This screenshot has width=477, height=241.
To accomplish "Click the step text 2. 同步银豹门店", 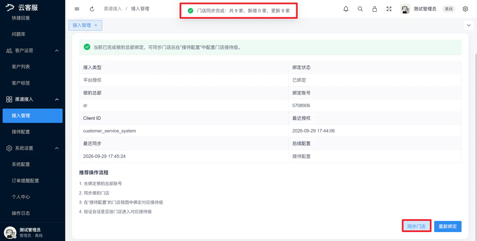I will pyautogui.click(x=94, y=193).
